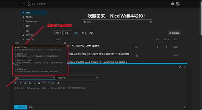This screenshot has height=110, width=202.
Task: Open the 类别 category combo box in the composer
Action: pos(35,78)
